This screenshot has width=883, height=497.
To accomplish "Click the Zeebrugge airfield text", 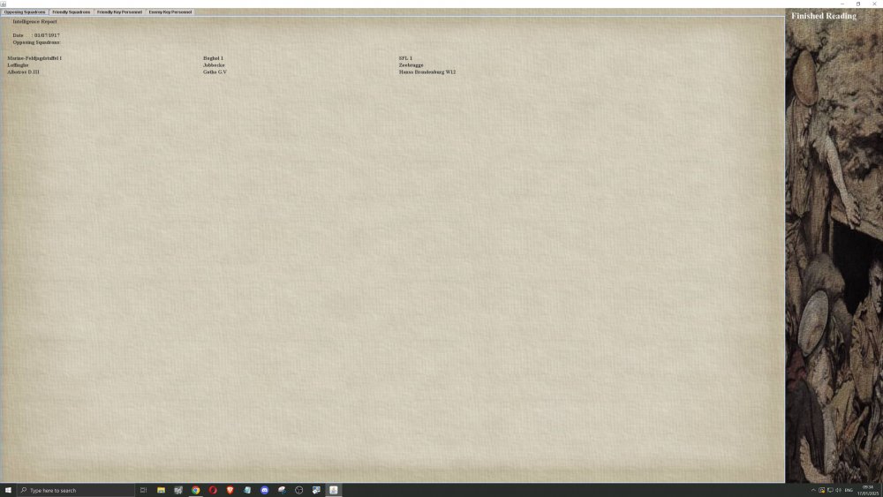I will (411, 65).
